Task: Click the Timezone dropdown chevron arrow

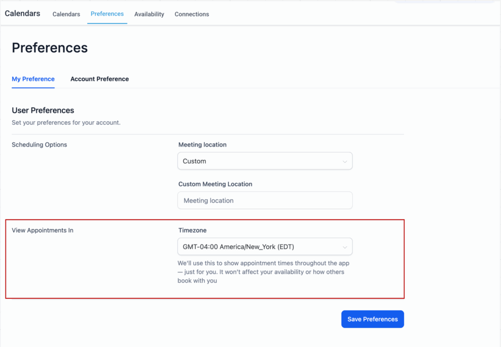Action: 344,247
